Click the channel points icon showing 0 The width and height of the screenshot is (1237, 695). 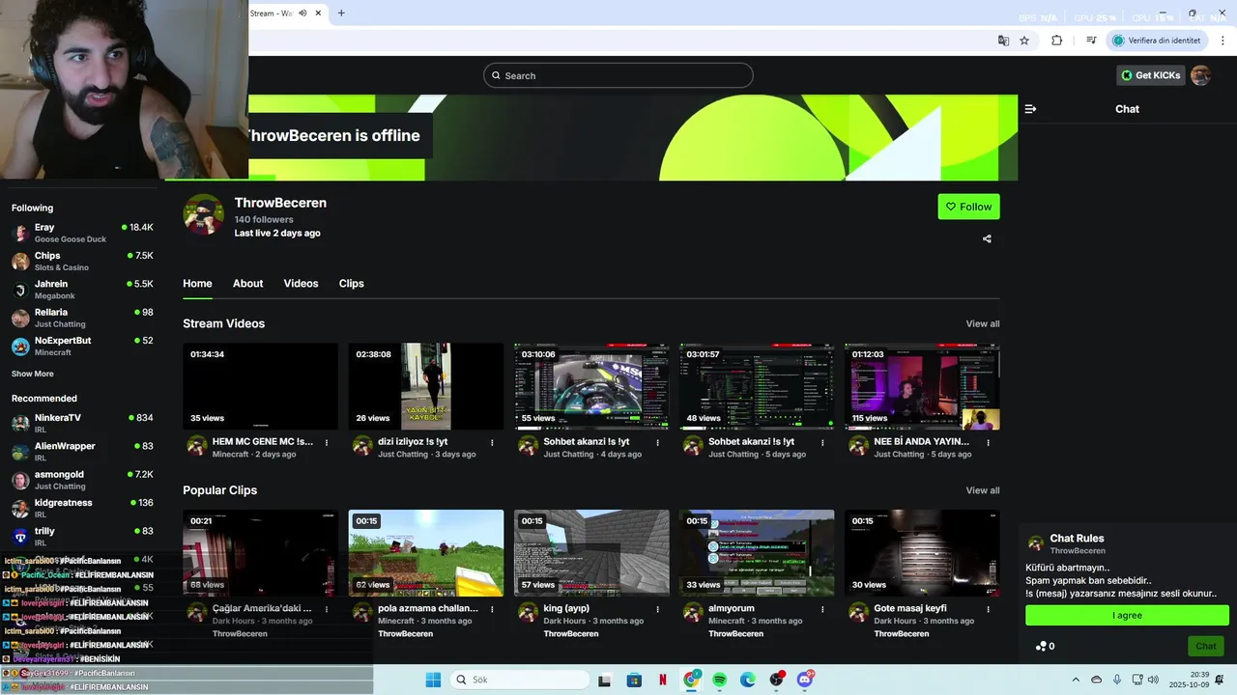coord(1045,646)
